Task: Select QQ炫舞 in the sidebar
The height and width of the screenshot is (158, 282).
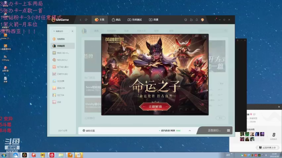Action: (x=62, y=81)
